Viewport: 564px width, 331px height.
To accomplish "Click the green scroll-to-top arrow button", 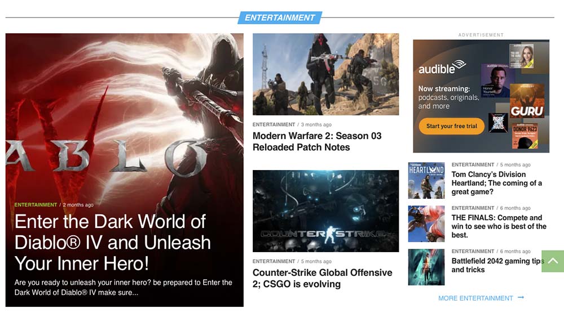I will 553,261.
